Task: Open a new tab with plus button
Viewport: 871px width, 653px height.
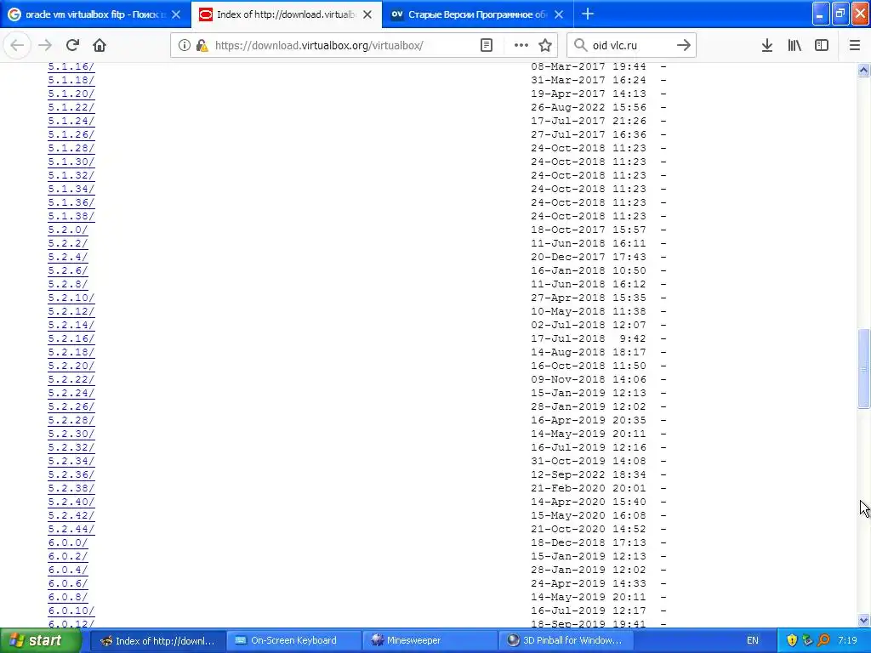Action: (588, 14)
